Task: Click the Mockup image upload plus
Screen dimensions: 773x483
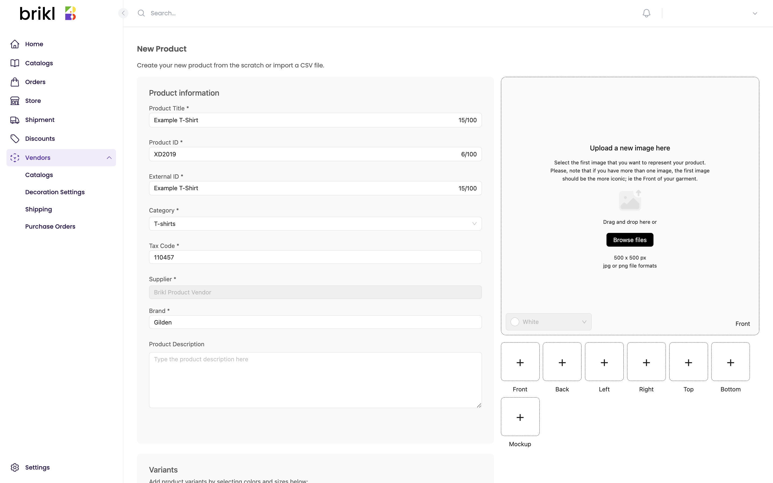Action: click(x=520, y=417)
